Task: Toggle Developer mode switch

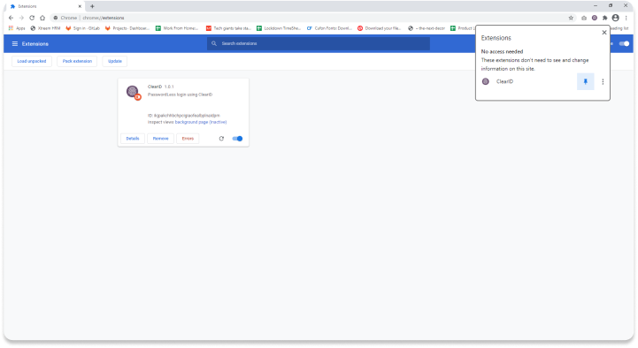Action: pos(624,44)
